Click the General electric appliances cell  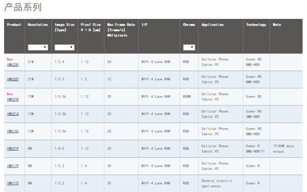[216, 183]
